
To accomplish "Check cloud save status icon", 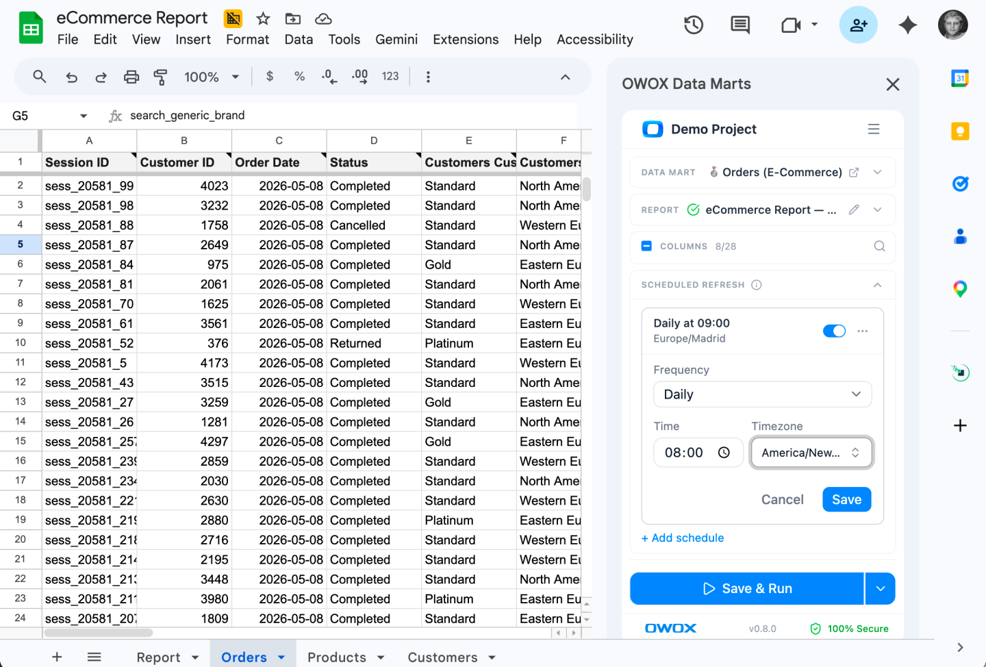I will (x=323, y=18).
